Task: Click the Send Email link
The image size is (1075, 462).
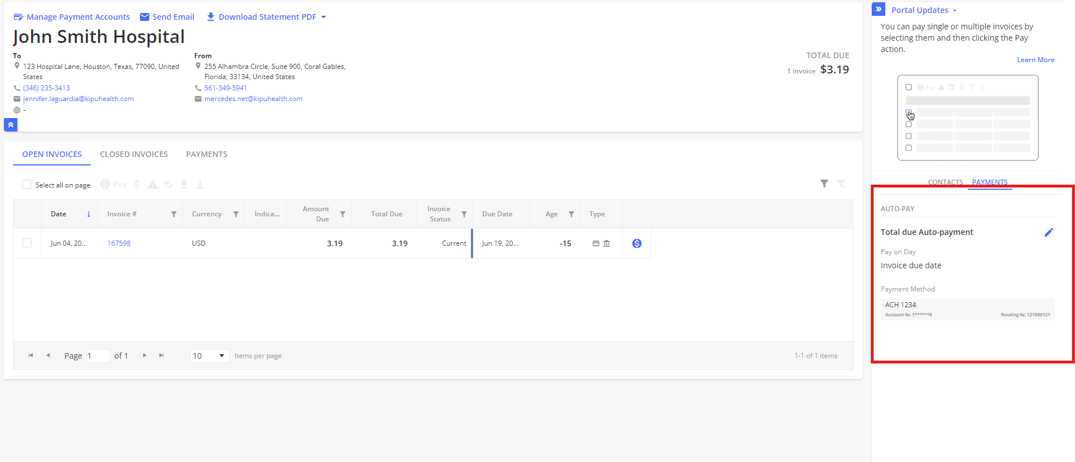Action: click(173, 17)
